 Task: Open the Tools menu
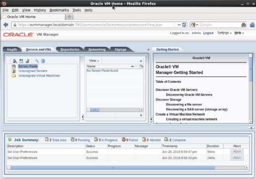76,10
